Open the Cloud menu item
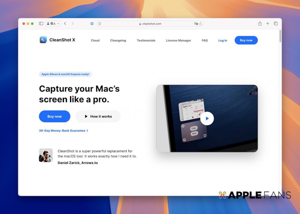Viewport: 300px width, 214px height. 95,41
